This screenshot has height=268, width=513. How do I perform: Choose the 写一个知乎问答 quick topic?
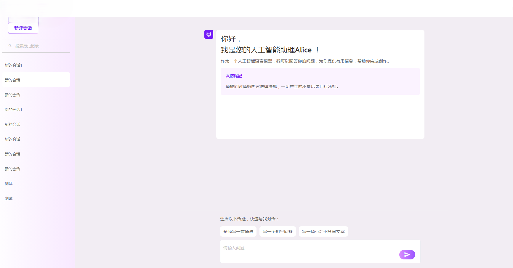pyautogui.click(x=278, y=232)
